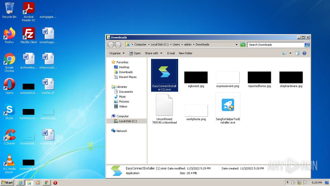330x186 pixels.
Task: Select SangforHelperToolInstaller.exe file
Action: [228, 109]
